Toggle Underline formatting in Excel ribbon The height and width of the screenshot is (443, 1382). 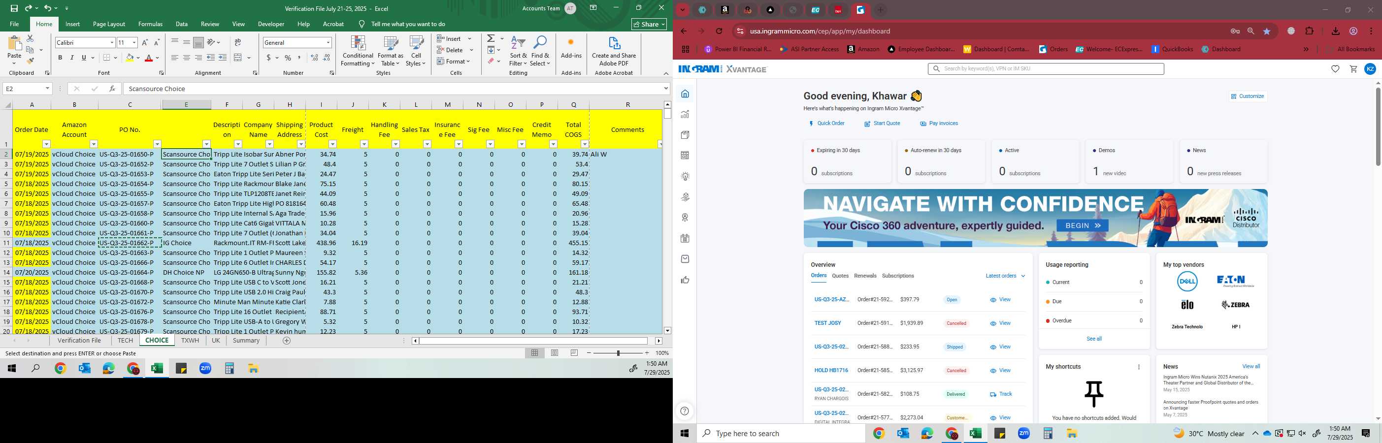coord(84,58)
